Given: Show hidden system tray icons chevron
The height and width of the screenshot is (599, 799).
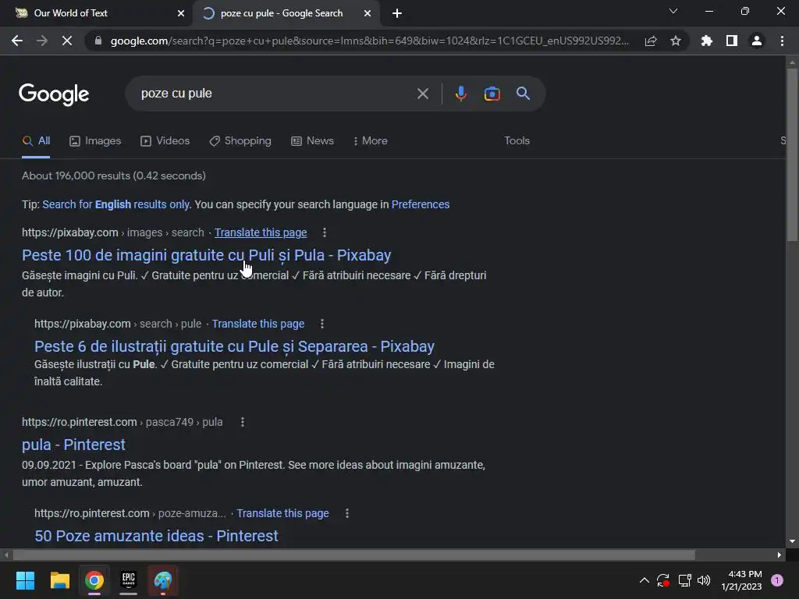Looking at the screenshot, I should click(644, 580).
